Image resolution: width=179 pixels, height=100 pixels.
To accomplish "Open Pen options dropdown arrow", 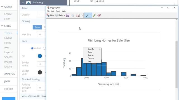I will [x=91, y=15].
